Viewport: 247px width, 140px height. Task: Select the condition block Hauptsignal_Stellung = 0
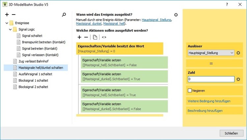click(120, 49)
